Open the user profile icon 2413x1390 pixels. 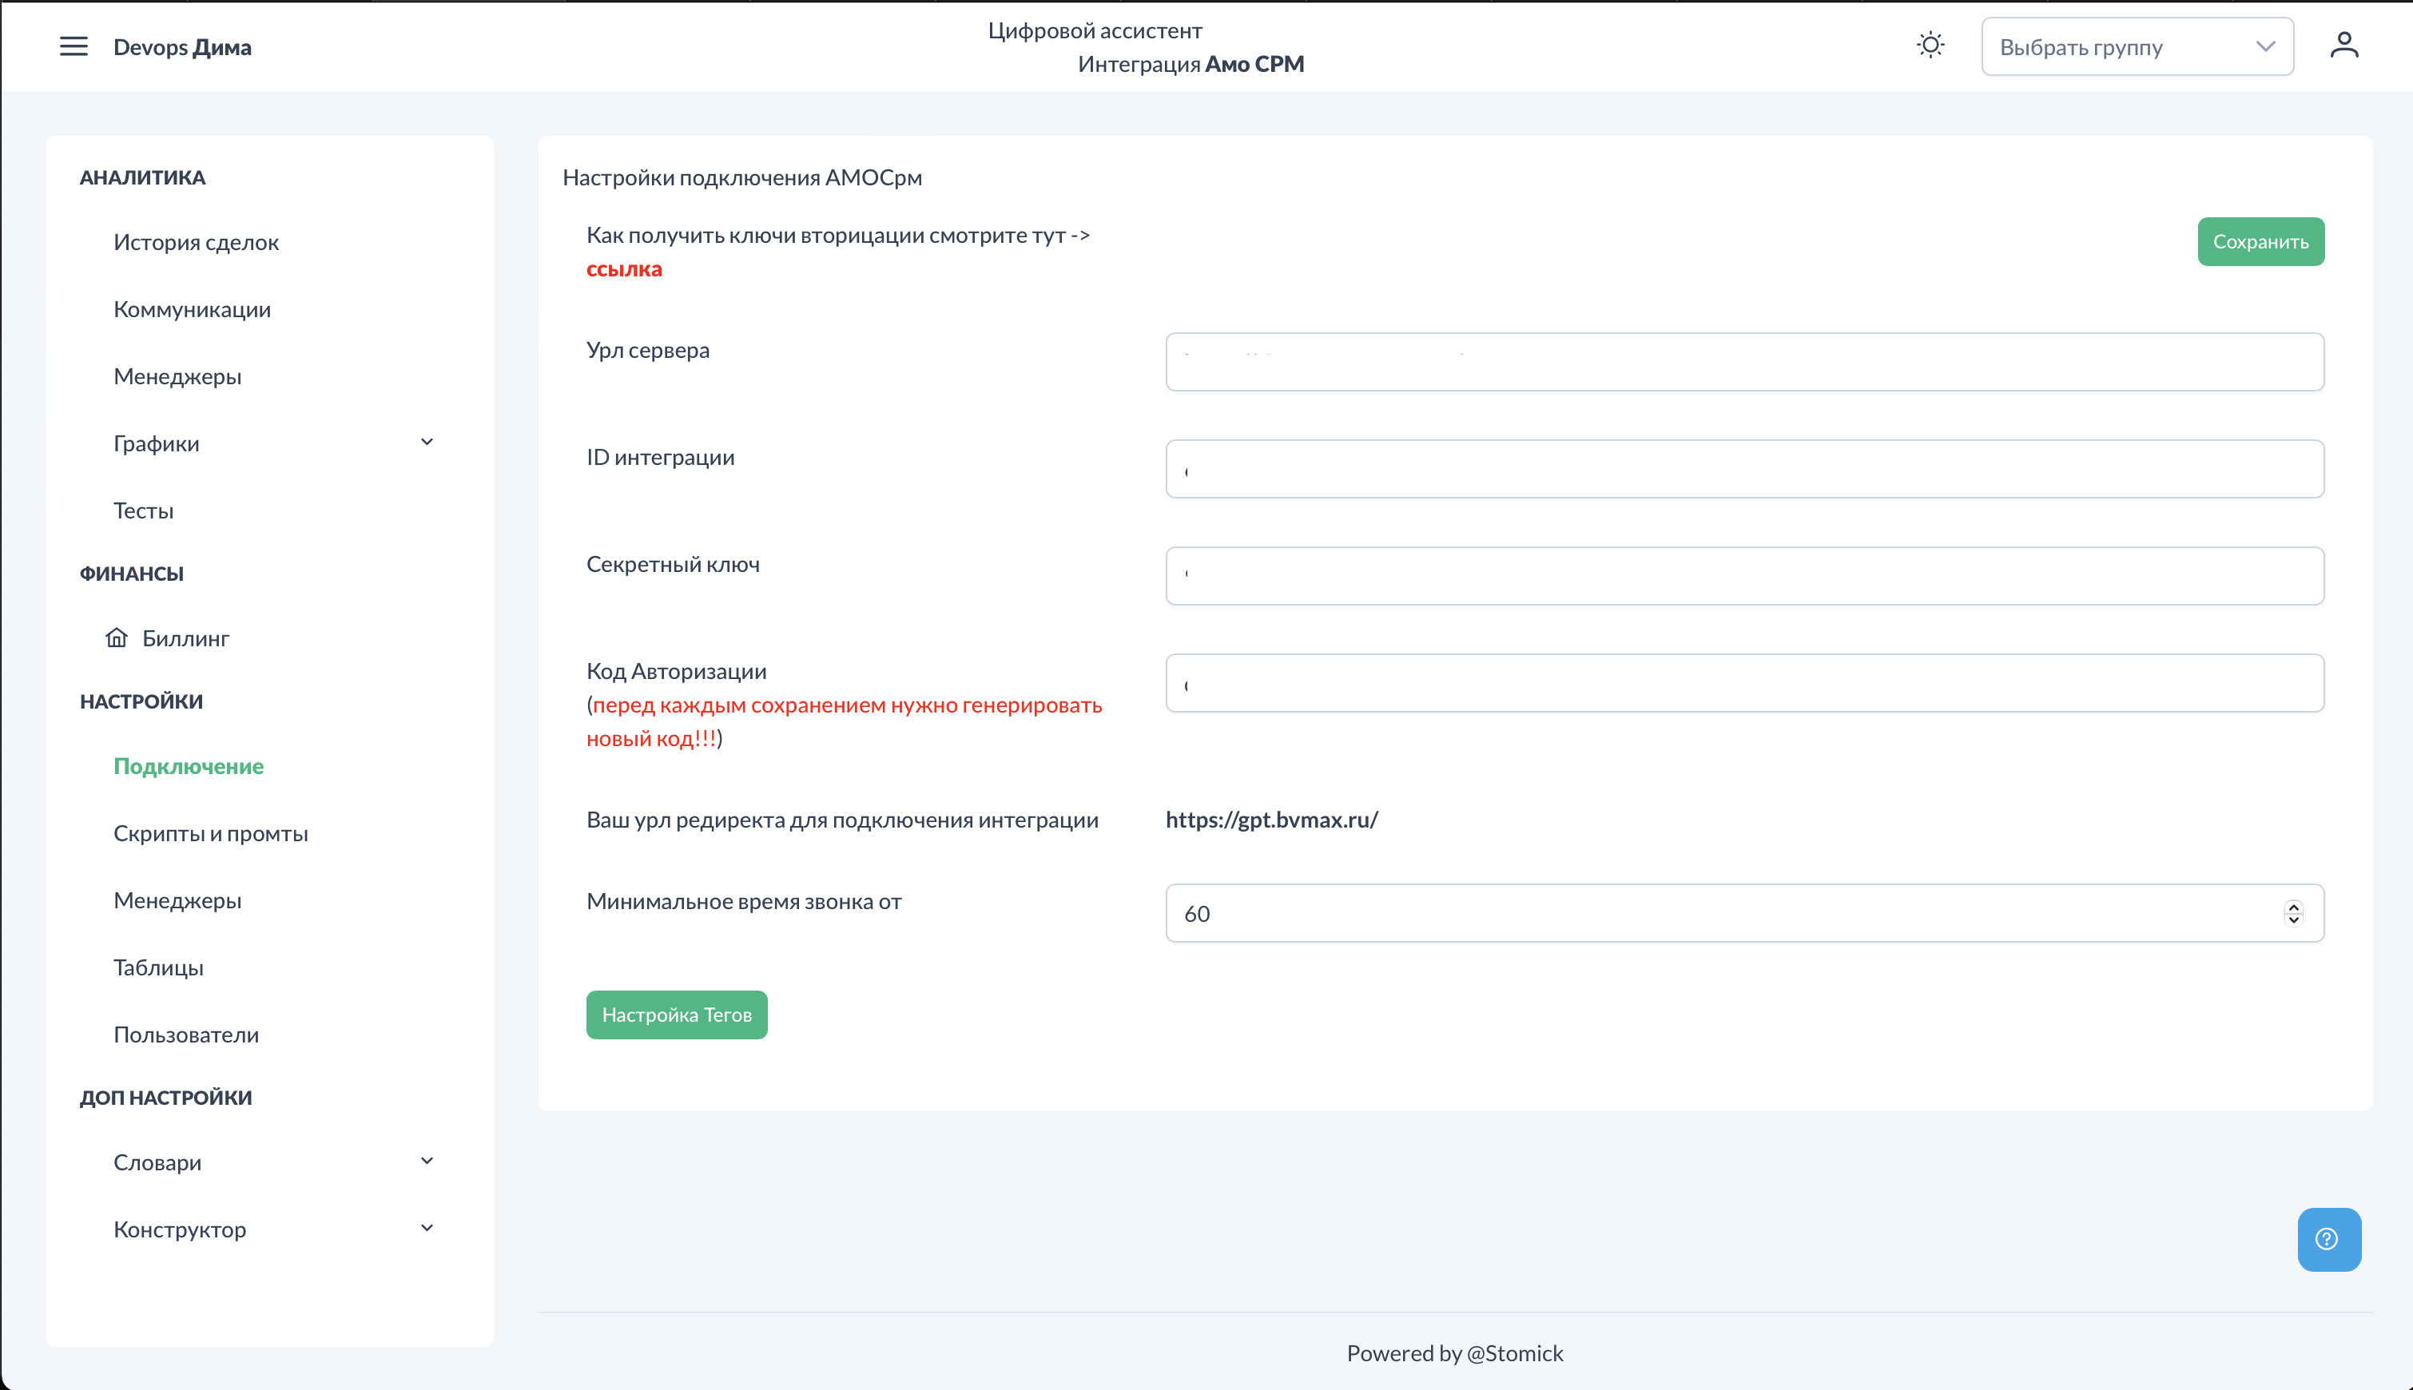tap(2343, 46)
